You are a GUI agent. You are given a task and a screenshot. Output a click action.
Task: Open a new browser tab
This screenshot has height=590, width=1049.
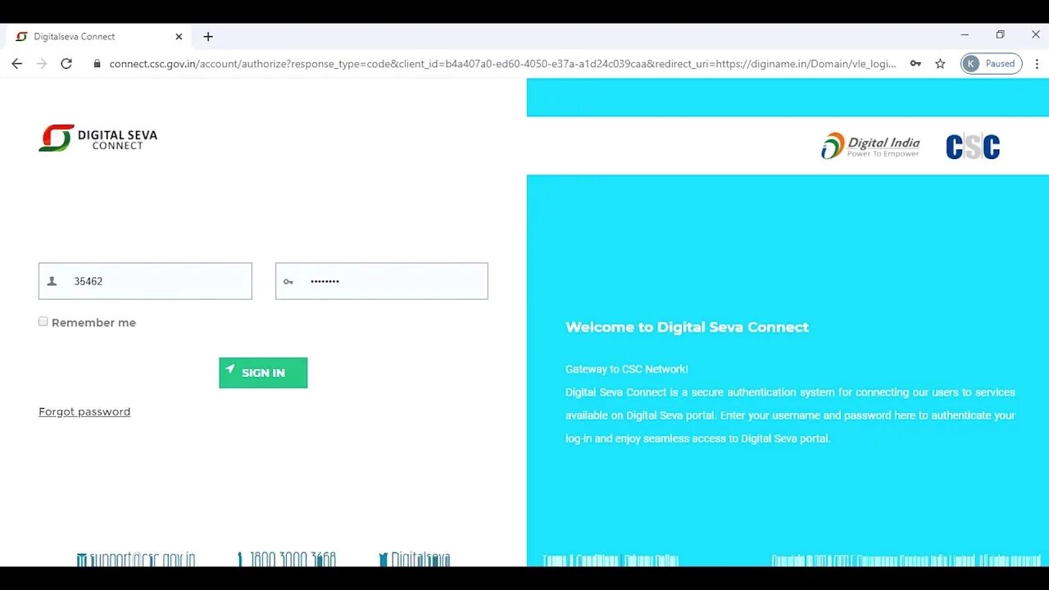[208, 36]
